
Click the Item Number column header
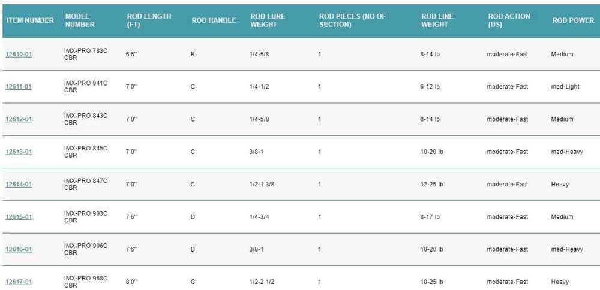(30, 20)
